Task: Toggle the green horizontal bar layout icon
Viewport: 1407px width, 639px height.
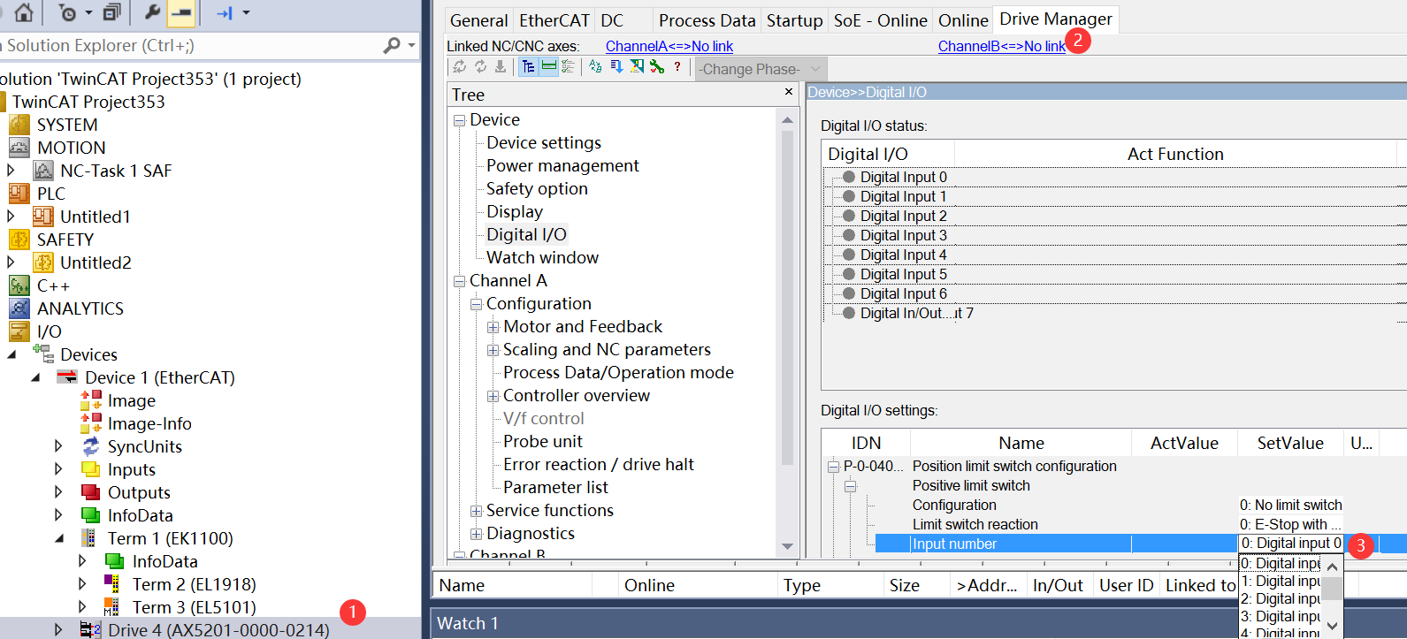Action: click(x=548, y=67)
